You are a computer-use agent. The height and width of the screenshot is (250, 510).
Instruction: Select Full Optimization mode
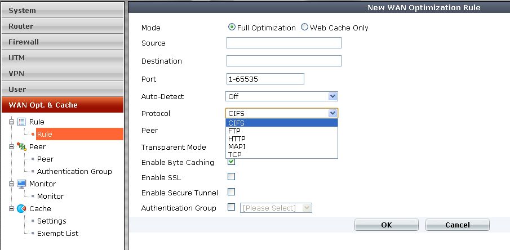point(232,28)
